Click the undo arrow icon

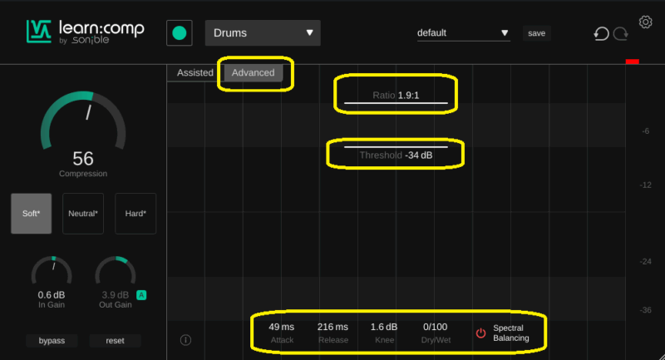(x=600, y=34)
